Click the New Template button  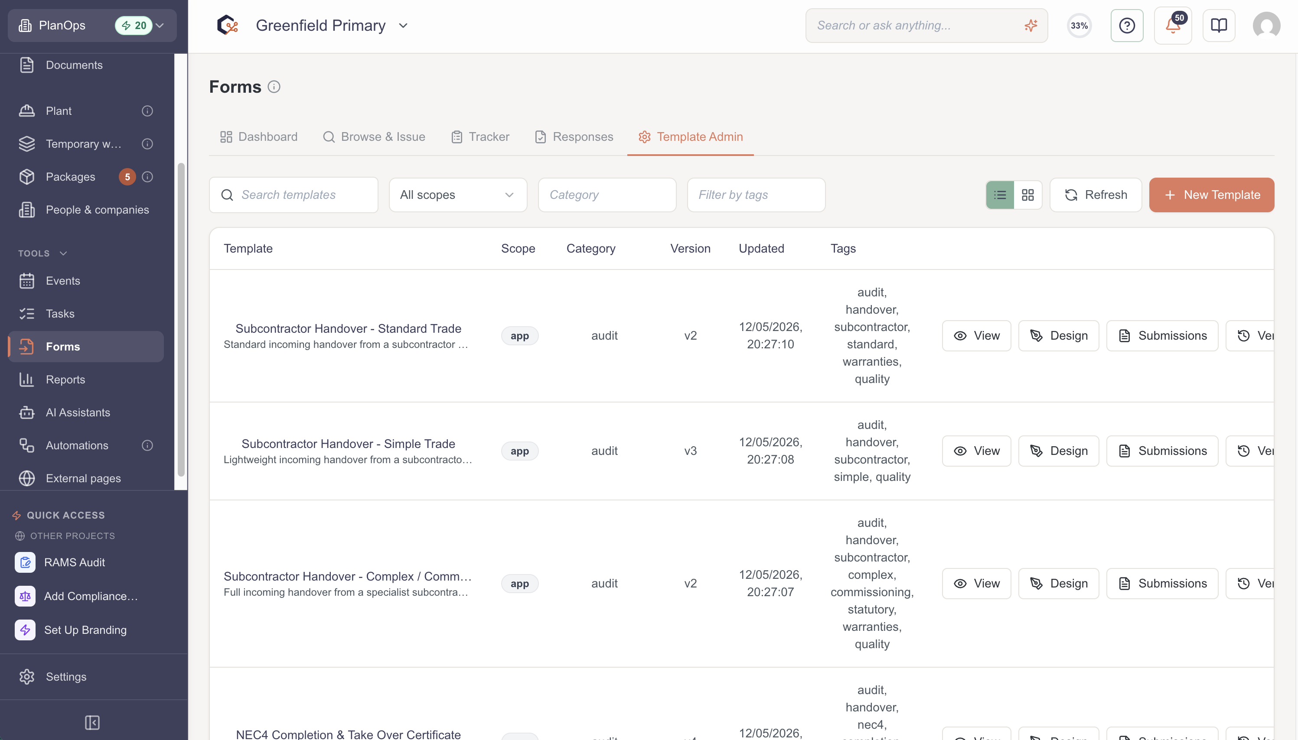pos(1211,195)
